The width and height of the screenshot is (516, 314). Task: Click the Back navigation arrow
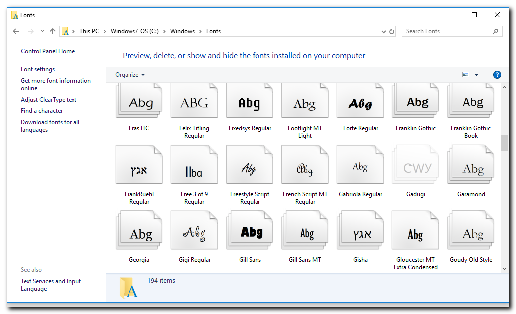pyautogui.click(x=16, y=31)
